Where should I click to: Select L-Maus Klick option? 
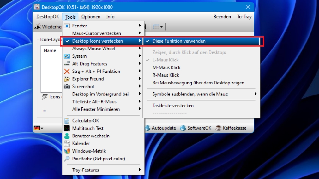(166, 60)
